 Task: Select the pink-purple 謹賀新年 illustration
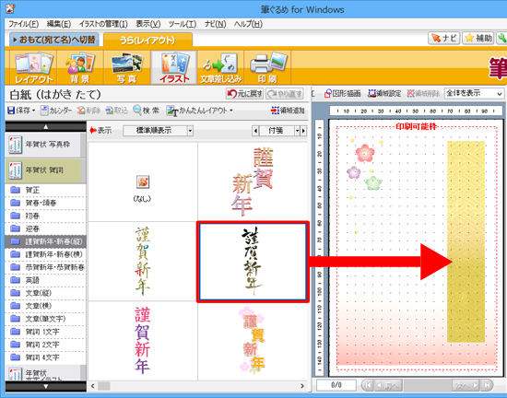(x=143, y=341)
